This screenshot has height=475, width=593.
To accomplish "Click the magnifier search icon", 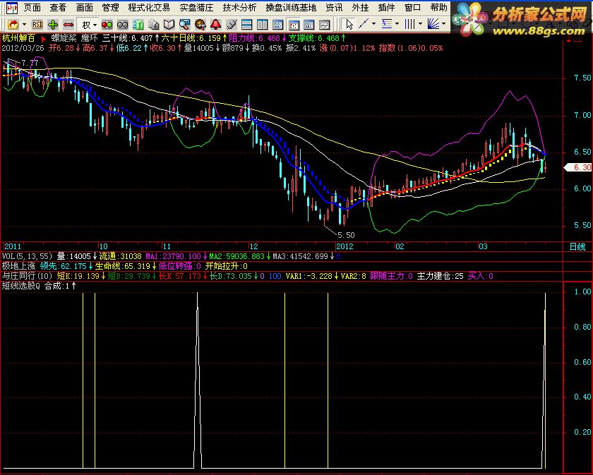I will [x=184, y=25].
